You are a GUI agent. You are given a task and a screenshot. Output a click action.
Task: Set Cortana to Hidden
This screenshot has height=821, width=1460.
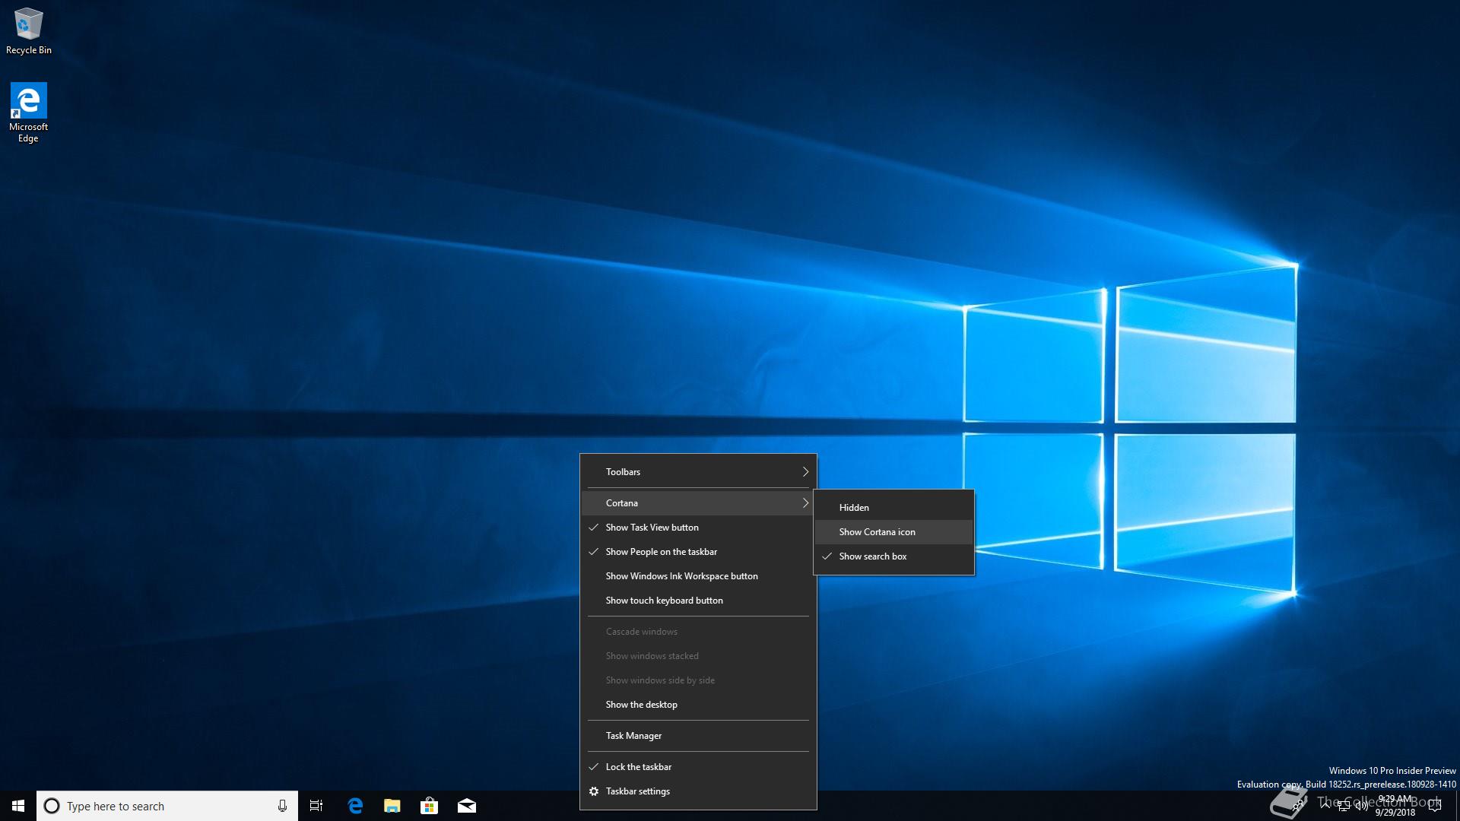pyautogui.click(x=893, y=508)
